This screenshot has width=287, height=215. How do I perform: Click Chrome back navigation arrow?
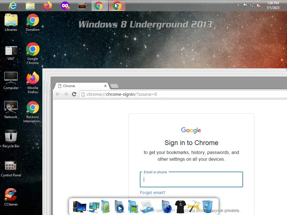[x=58, y=94]
